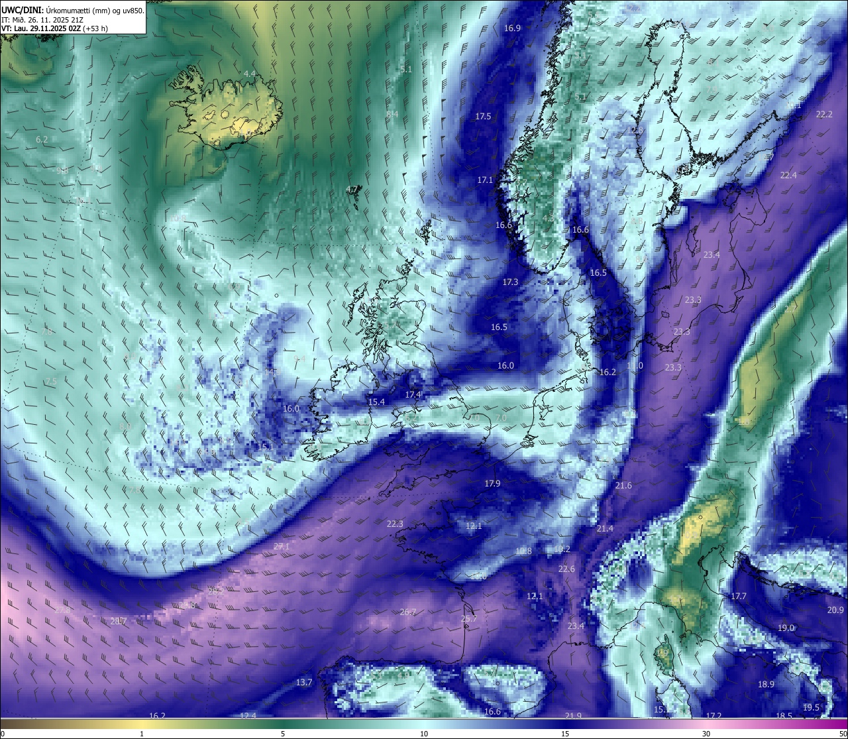Click the 'VT: Lau. 29.11.2025 02Z (+53 h)' line
Viewport: 848px width, 739px height.
click(54, 28)
